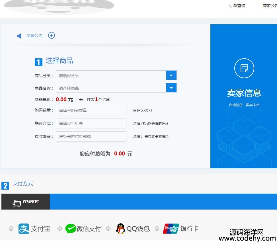Click the 购买数量 quantity input field
This screenshot has height=244, width=277.
91,110
